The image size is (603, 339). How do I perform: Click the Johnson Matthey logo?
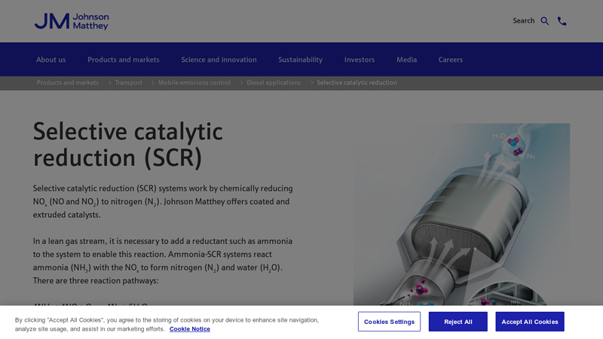tap(72, 21)
